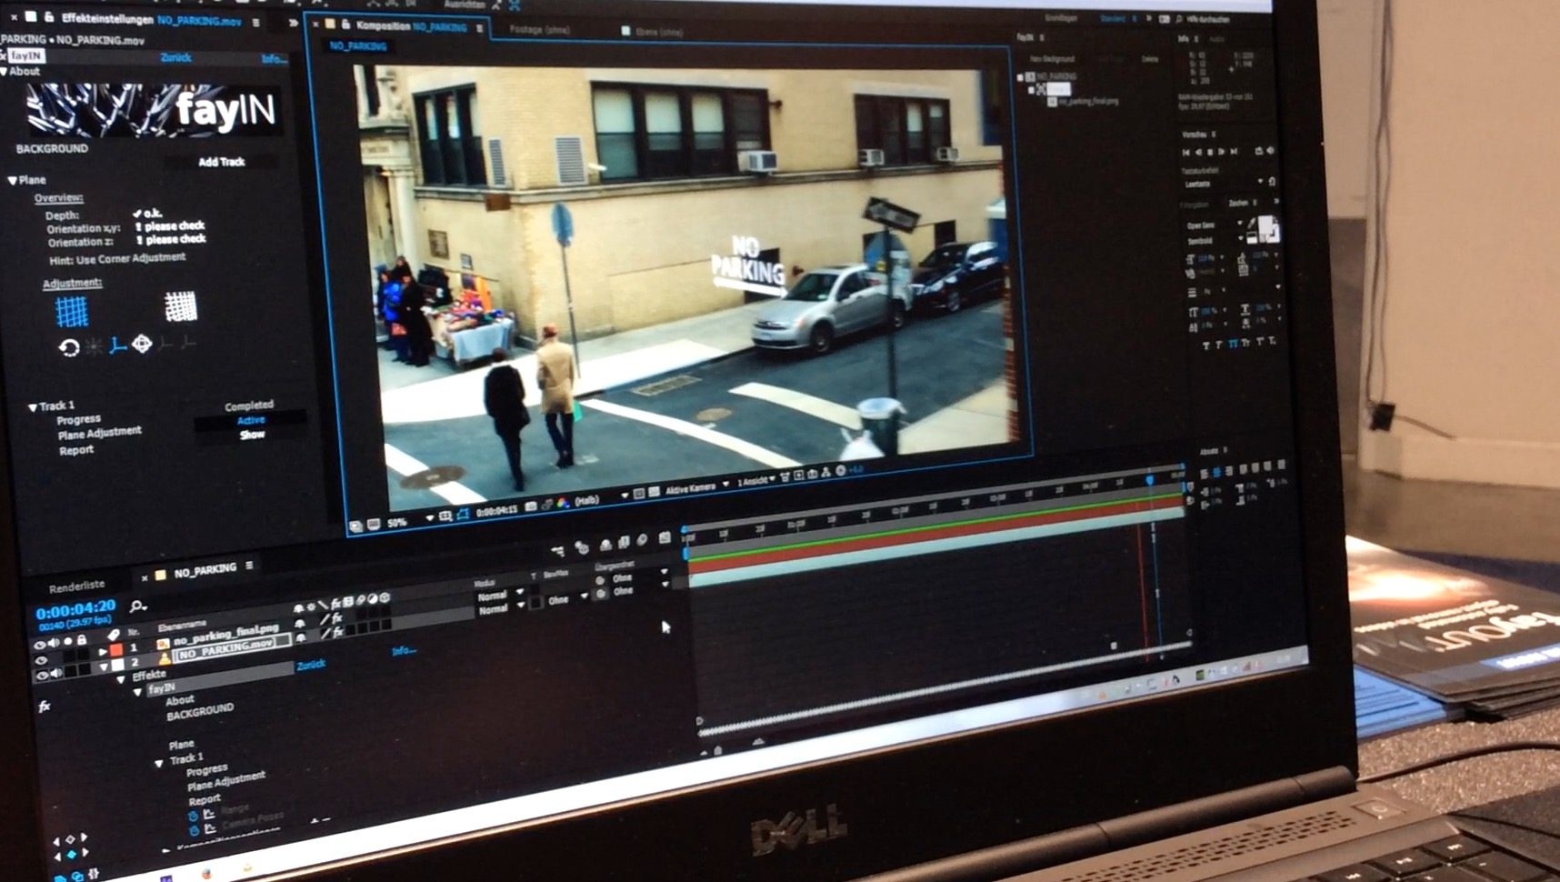The width and height of the screenshot is (1560, 882).
Task: Click the draft 3D icon in timeline
Action: pyautogui.click(x=582, y=547)
